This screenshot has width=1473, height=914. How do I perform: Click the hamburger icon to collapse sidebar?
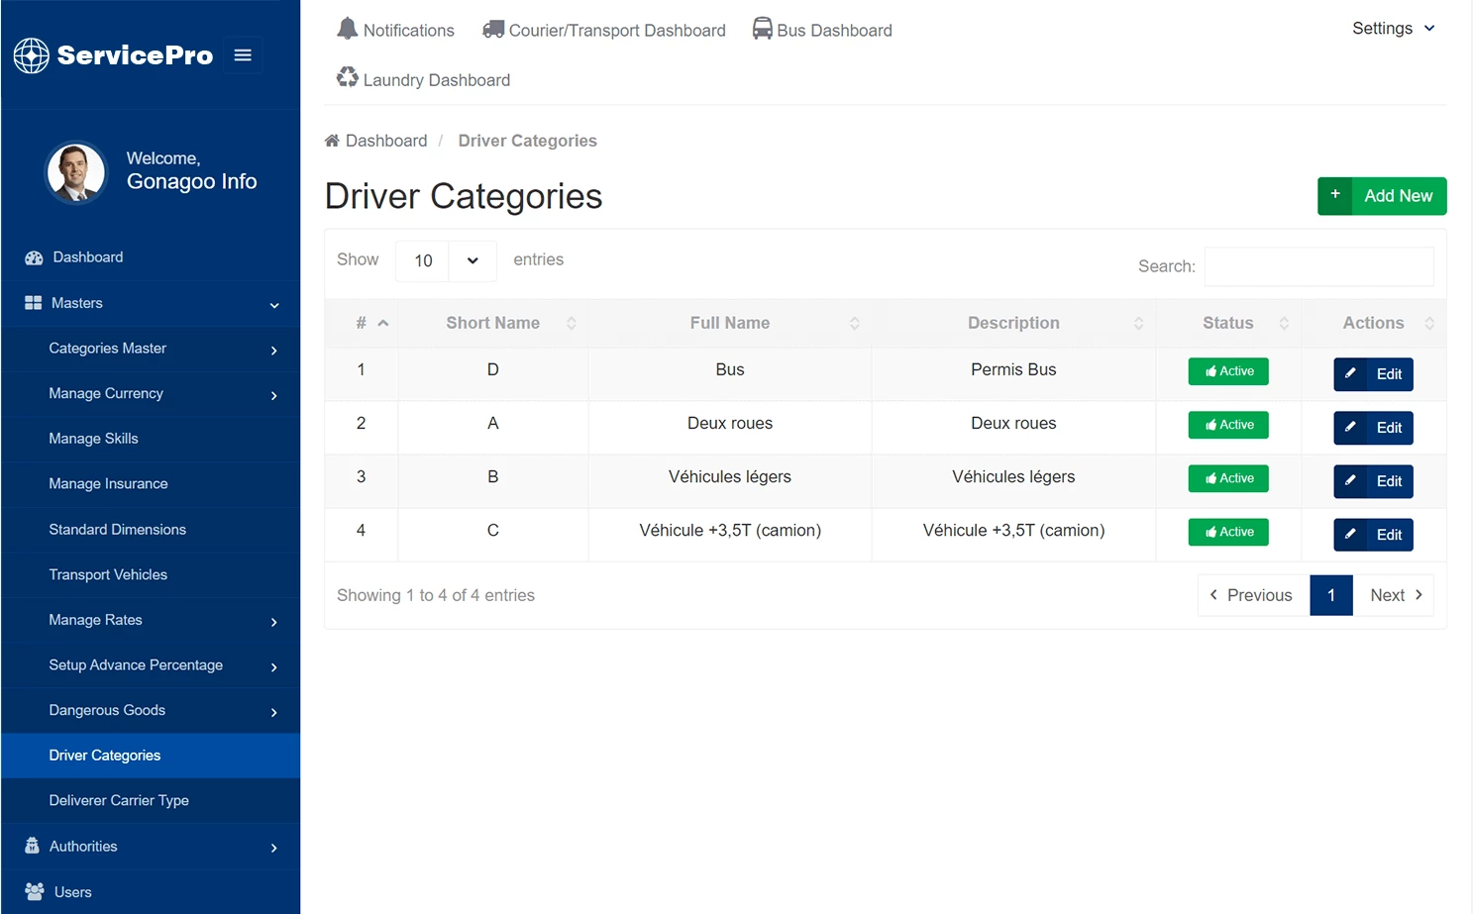[x=243, y=55]
